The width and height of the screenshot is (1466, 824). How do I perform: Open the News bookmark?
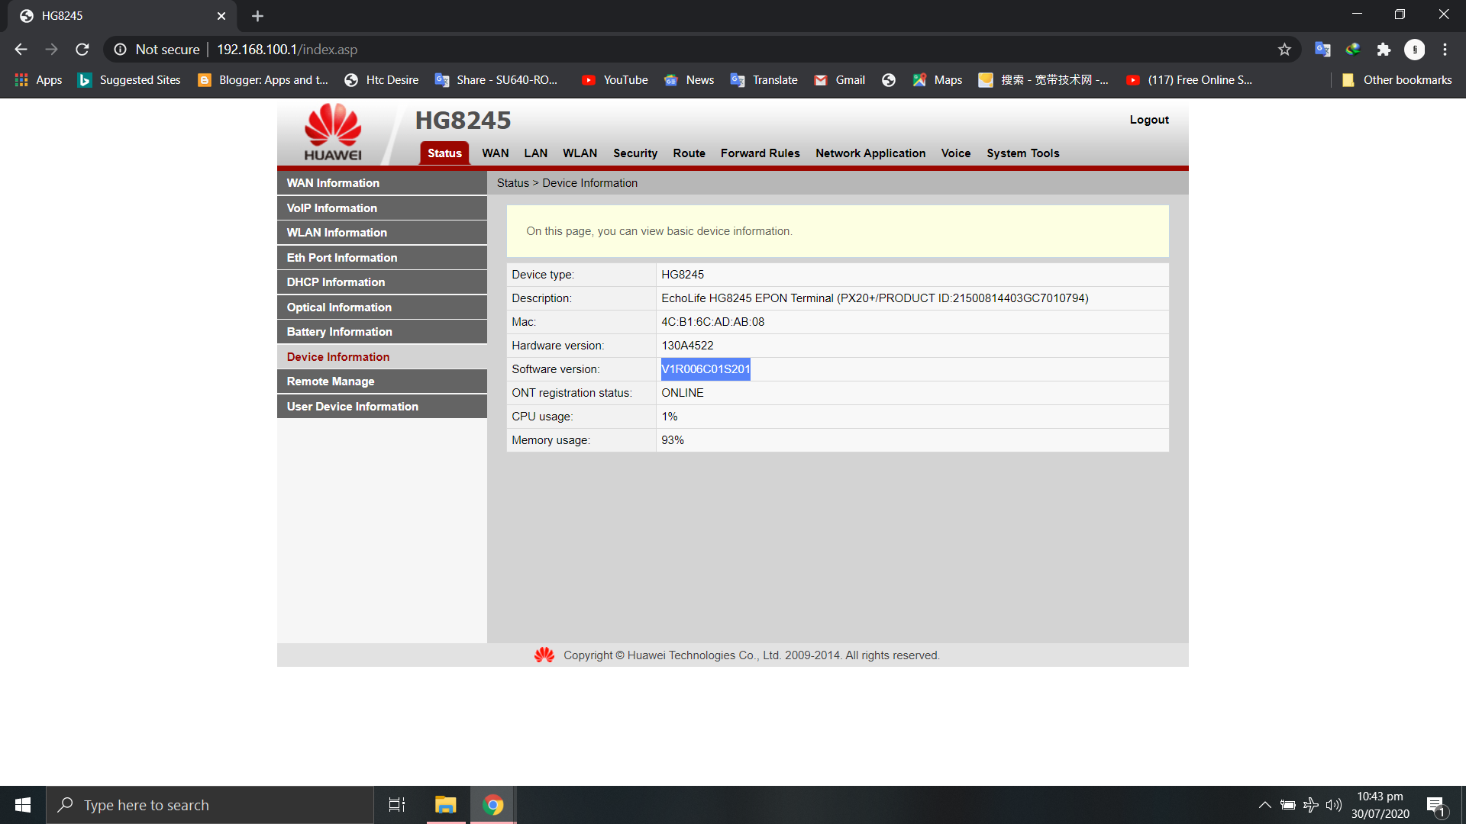pos(689,79)
